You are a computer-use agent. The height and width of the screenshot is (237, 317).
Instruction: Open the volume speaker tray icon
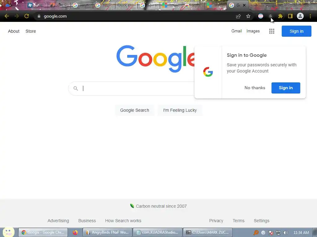click(x=285, y=233)
